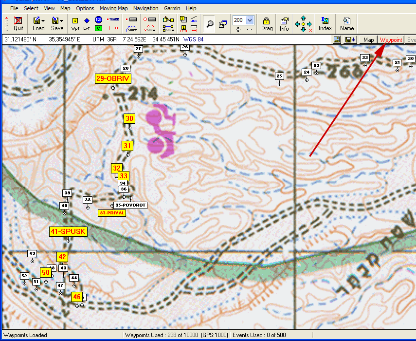This screenshot has width=416, height=341.
Task: Toggle the Drag map padlock
Action: (x=267, y=24)
